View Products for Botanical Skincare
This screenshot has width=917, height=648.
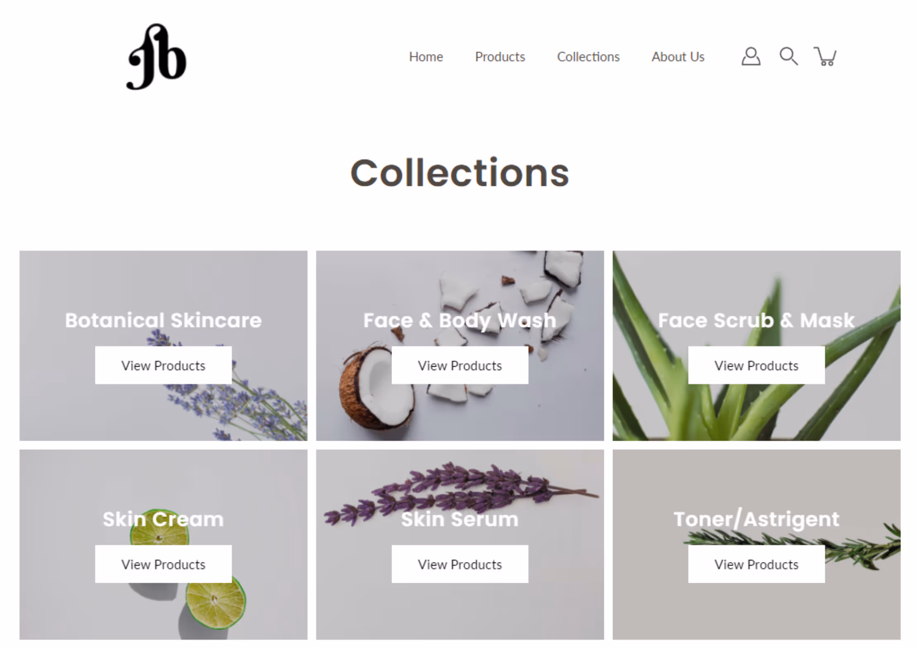click(163, 365)
